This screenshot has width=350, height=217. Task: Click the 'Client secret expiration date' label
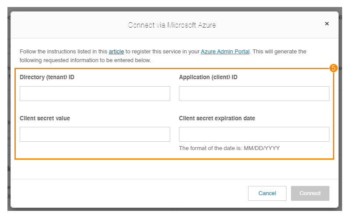[217, 118]
